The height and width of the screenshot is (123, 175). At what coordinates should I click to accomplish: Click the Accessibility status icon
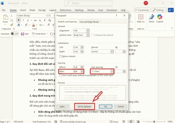[61, 122]
